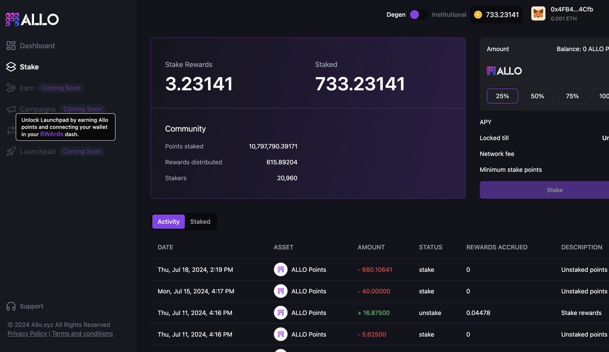Click the 733.23141 points balance badge

click(496, 15)
